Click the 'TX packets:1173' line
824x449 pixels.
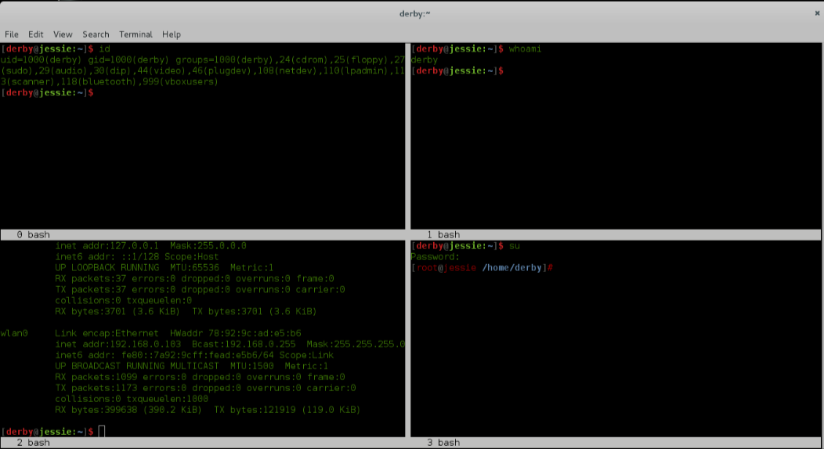[205, 388]
